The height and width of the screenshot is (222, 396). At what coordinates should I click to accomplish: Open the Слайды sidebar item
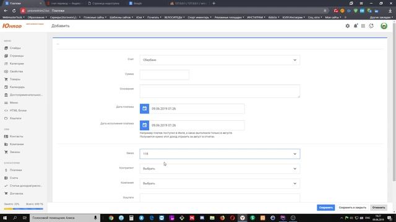(x=15, y=48)
